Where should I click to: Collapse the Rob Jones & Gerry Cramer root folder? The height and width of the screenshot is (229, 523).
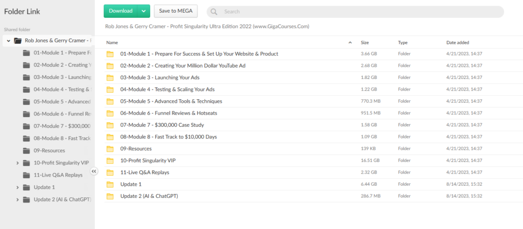pos(9,41)
